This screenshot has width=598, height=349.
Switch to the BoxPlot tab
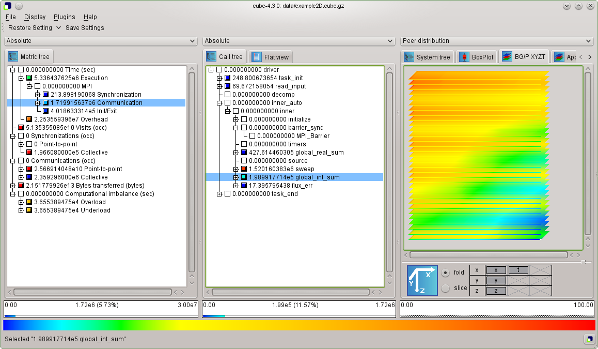pyautogui.click(x=477, y=57)
